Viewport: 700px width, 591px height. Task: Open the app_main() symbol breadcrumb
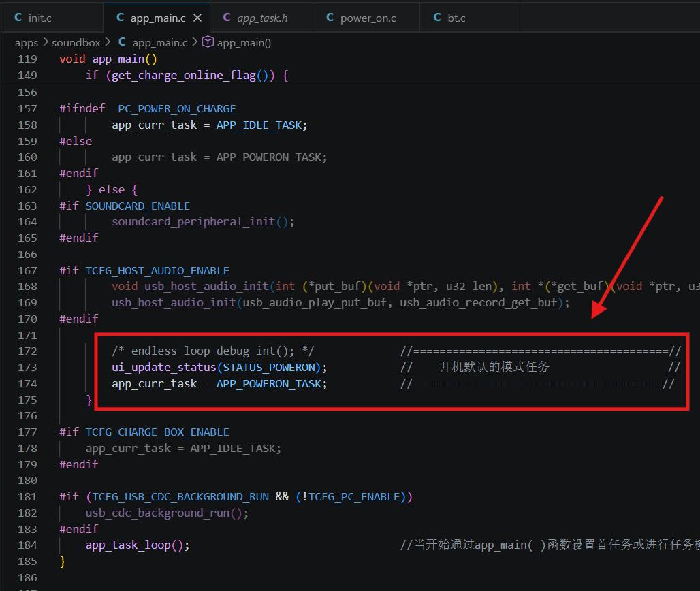[x=244, y=43]
